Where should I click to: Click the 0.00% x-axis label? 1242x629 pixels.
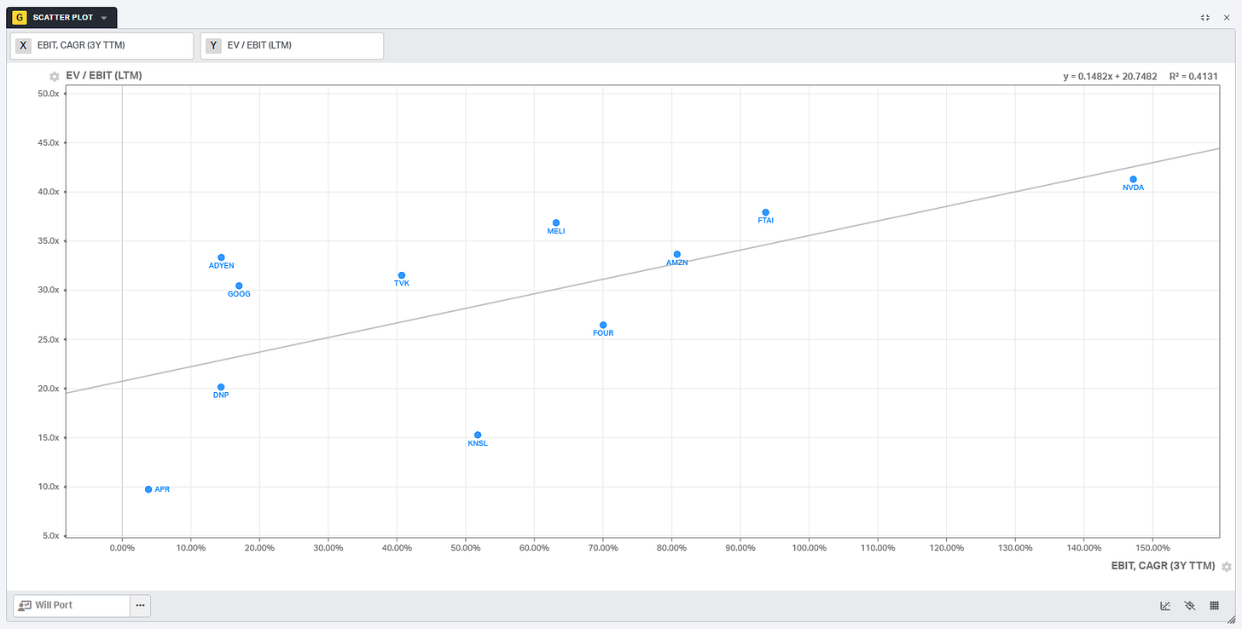(122, 548)
